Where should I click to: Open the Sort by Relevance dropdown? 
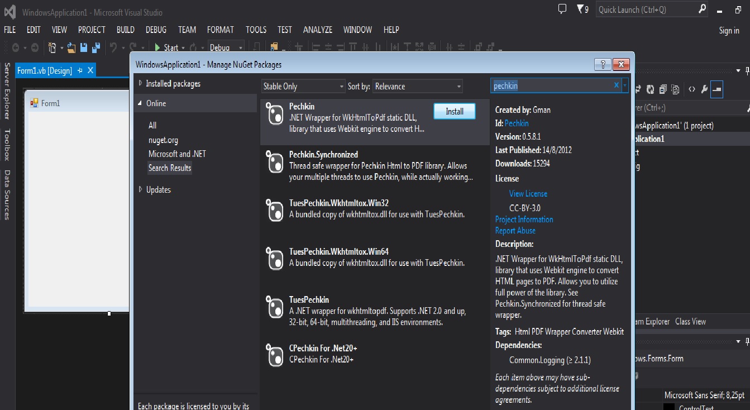[x=418, y=87]
